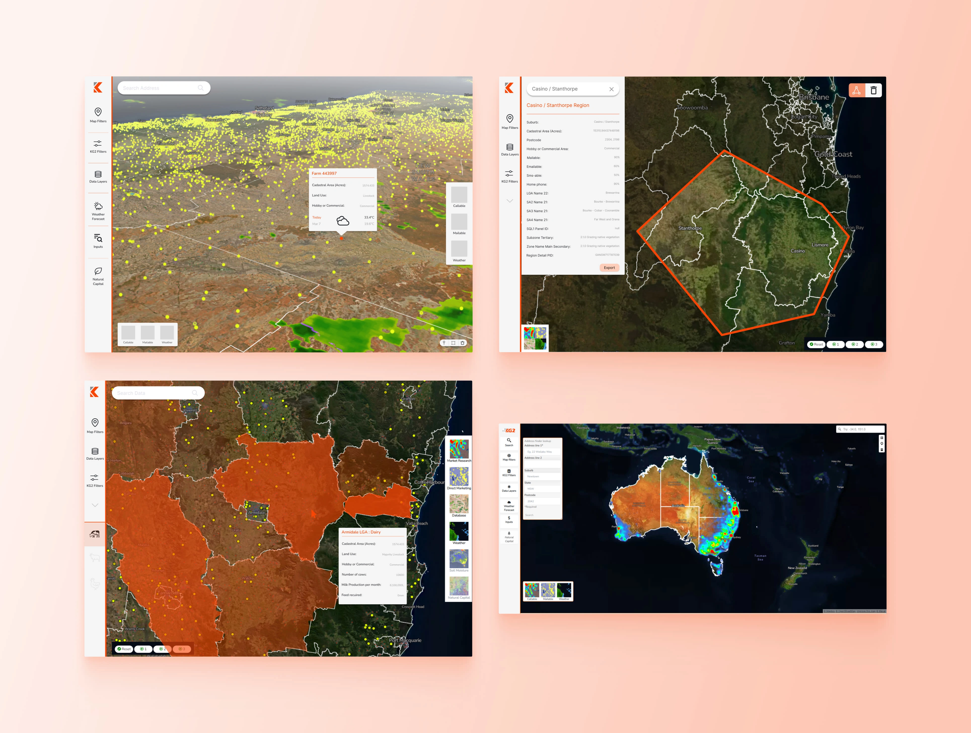Expand the chevron below KG2 Filters in the sidebar
Viewport: 971px width, 733px height.
click(510, 201)
